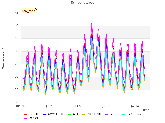Click the highest sonicT peak near 41
The image size is (165, 123).
tap(92, 24)
